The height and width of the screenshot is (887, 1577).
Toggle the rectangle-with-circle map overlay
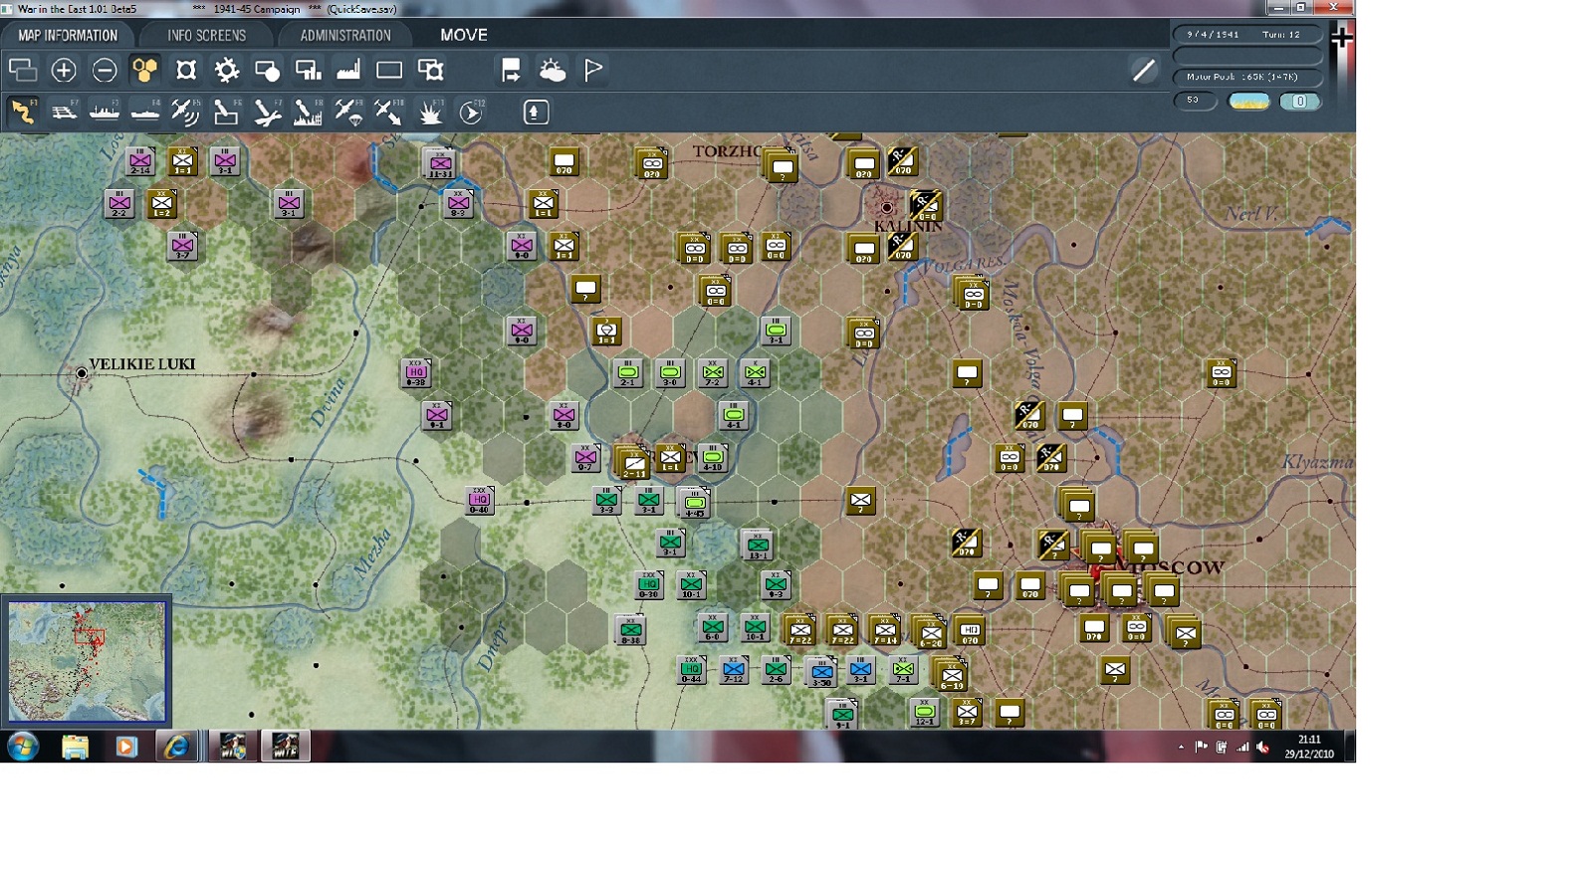coord(268,70)
